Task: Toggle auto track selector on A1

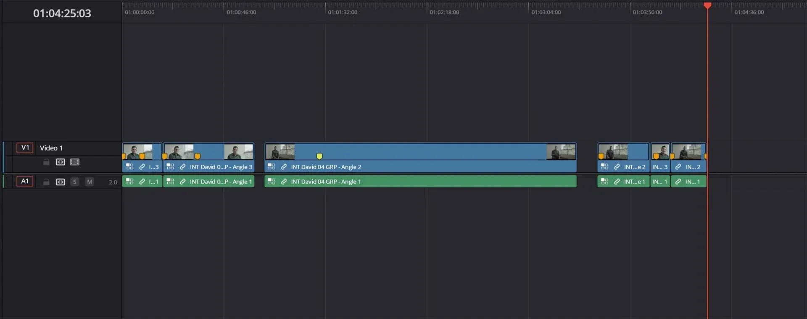Action: [61, 182]
